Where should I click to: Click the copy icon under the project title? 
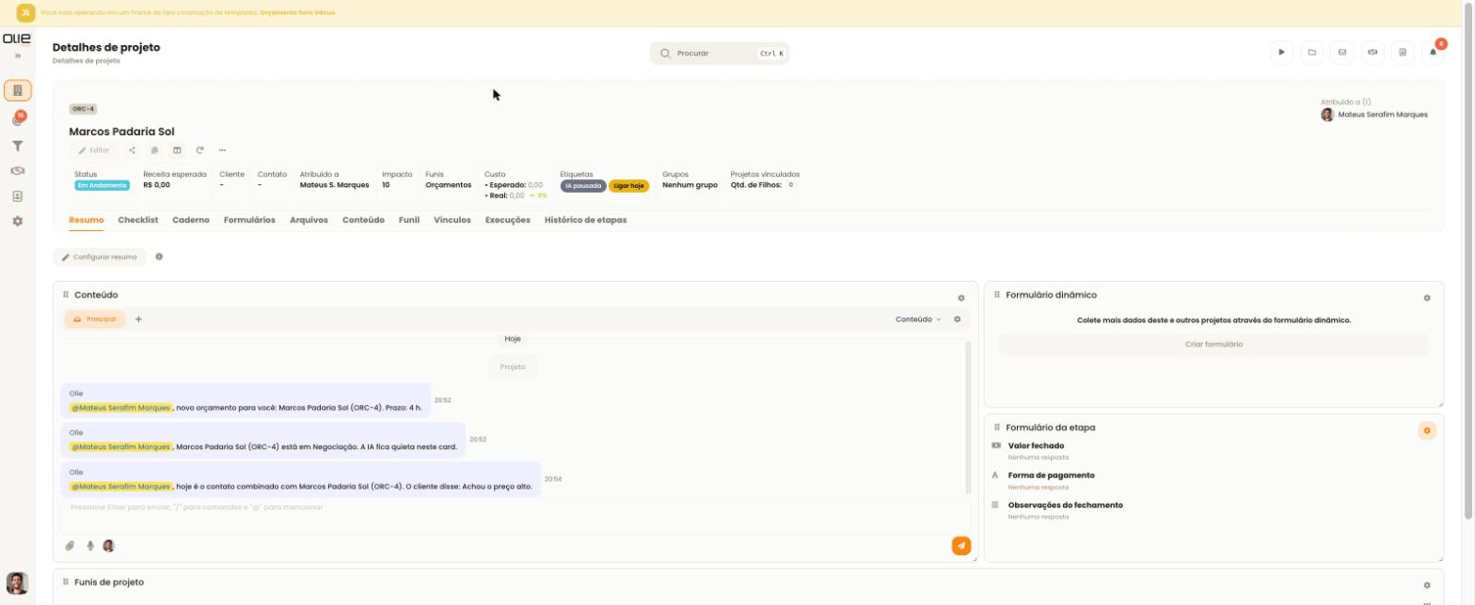pos(154,150)
